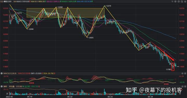Image resolution: width=187 pixels, height=98 pixels.
Task: Click the current price marker arrow at 11800
Action: coord(178,67)
